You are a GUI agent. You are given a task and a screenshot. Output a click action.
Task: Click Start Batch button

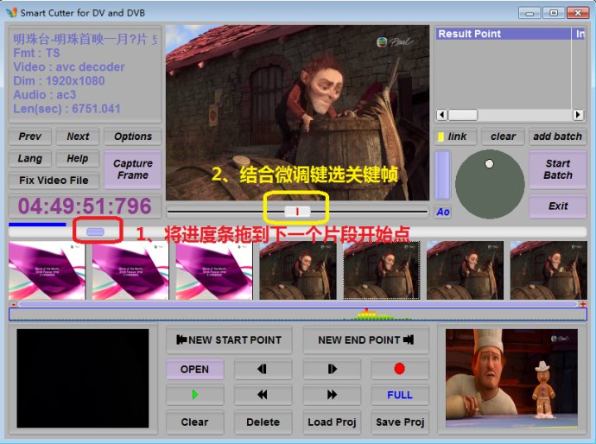[557, 169]
